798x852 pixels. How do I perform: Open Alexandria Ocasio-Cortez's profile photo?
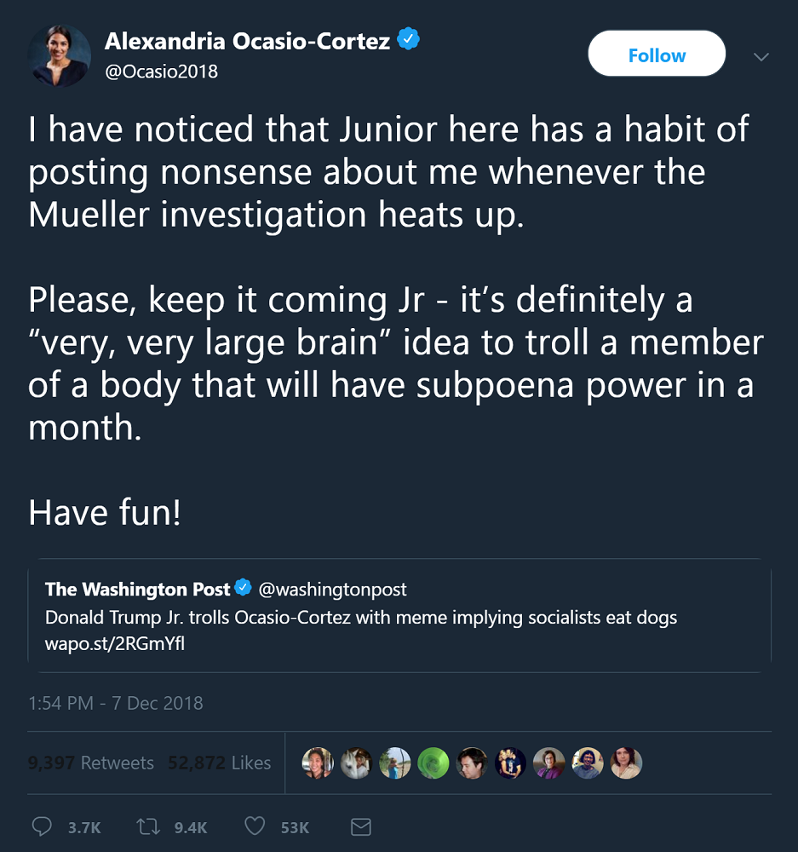(60, 56)
